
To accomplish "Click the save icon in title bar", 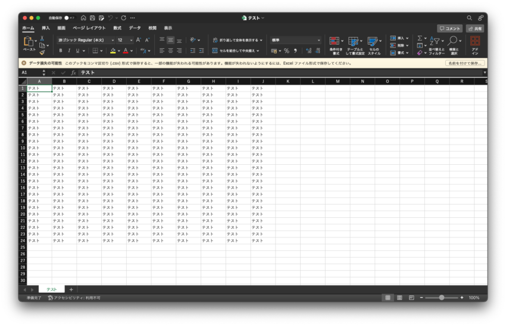I will coord(92,18).
